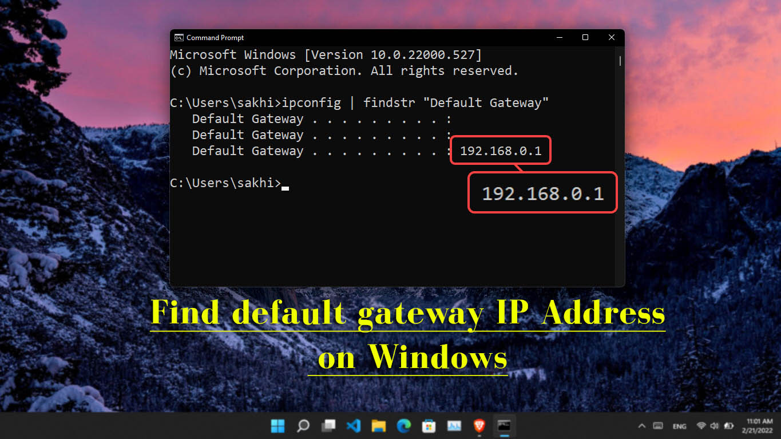
Task: Click the Task View button
Action: pyautogui.click(x=328, y=426)
